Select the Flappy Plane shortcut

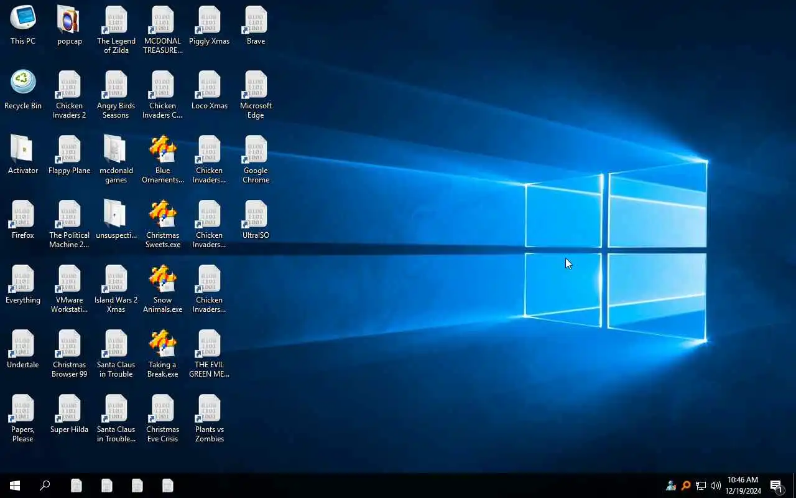pos(70,154)
